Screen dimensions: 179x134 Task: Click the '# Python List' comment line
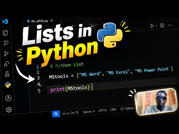67,65
